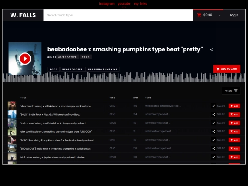
Task: Click the 'lost as ever' track thumbnail
Action: (x=12, y=123)
